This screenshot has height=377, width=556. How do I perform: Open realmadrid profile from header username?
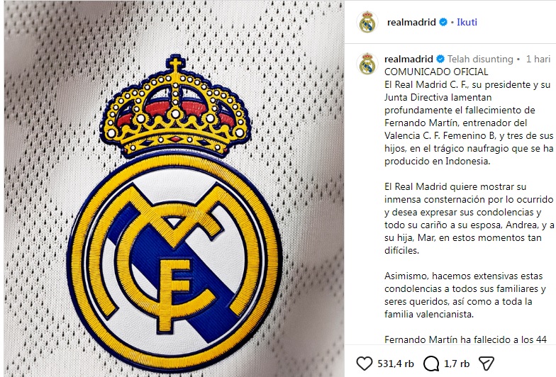[x=411, y=22]
